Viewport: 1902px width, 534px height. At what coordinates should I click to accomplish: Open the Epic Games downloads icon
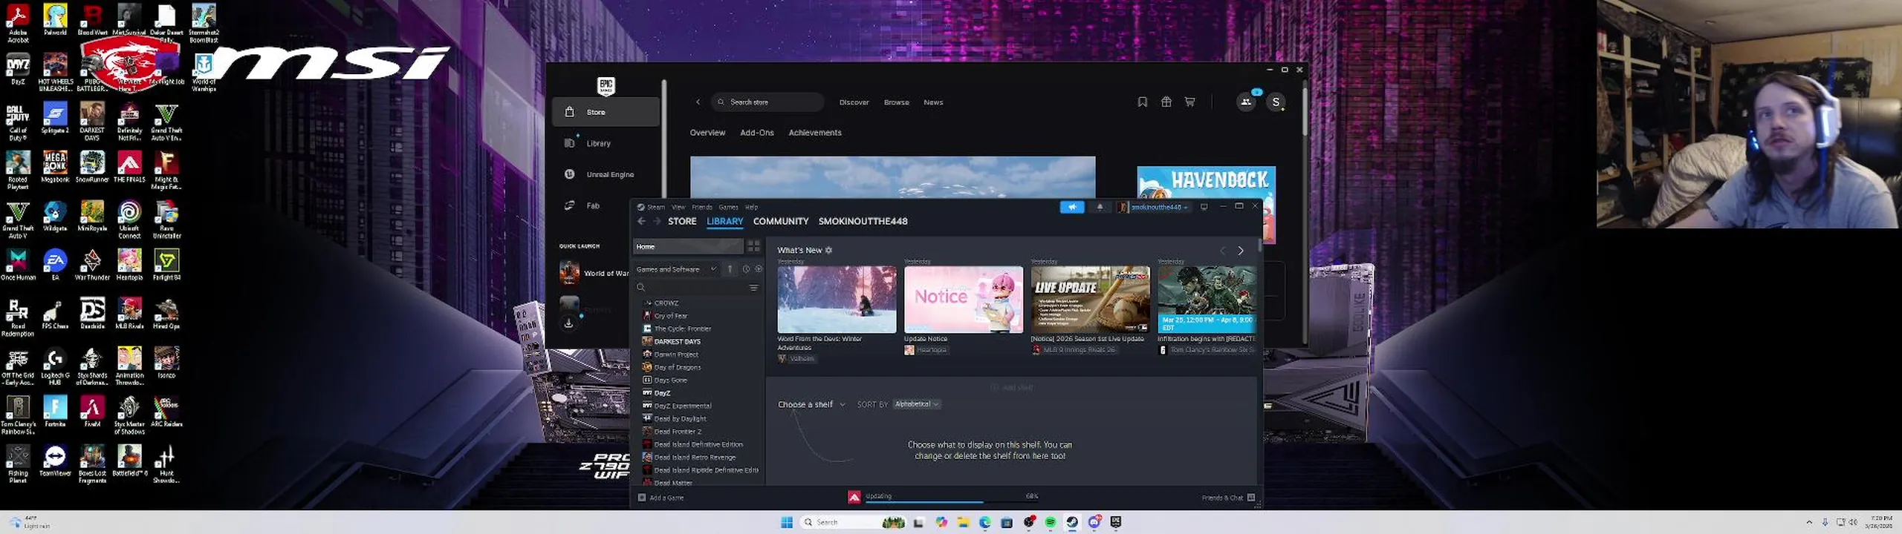pyautogui.click(x=568, y=323)
